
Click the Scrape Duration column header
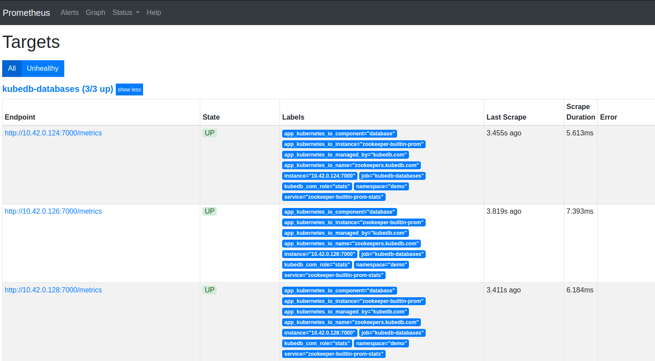[x=580, y=112]
